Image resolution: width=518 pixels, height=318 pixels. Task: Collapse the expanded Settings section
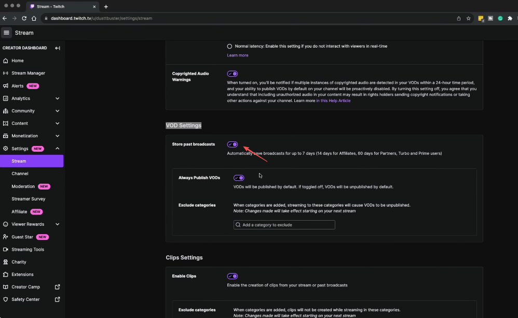tap(21, 148)
